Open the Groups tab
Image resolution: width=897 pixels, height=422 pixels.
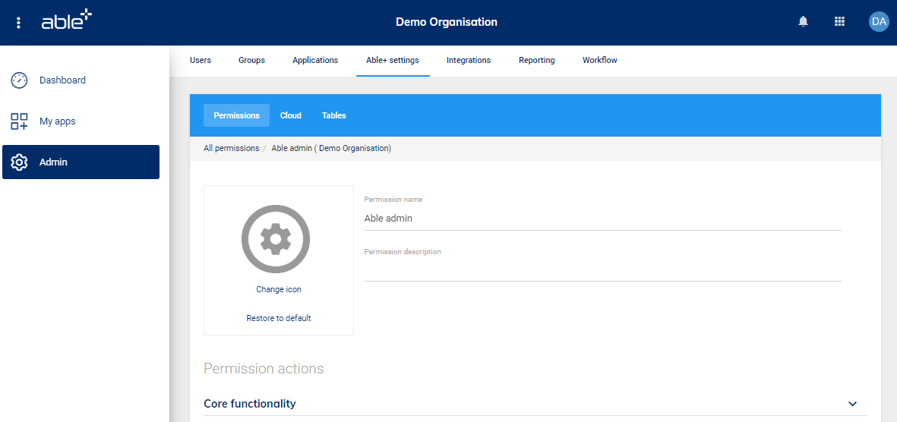(x=251, y=60)
